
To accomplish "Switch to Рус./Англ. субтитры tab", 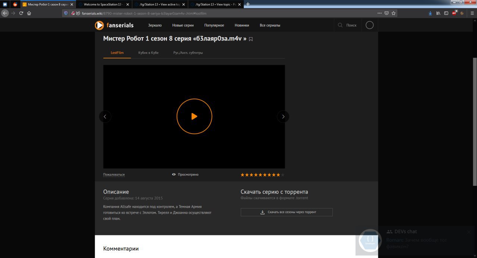I will (x=188, y=52).
